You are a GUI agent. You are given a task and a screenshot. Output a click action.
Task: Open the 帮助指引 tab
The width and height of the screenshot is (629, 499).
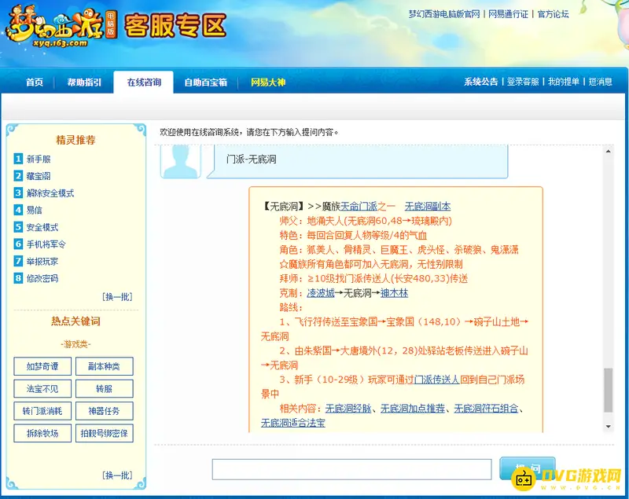84,83
